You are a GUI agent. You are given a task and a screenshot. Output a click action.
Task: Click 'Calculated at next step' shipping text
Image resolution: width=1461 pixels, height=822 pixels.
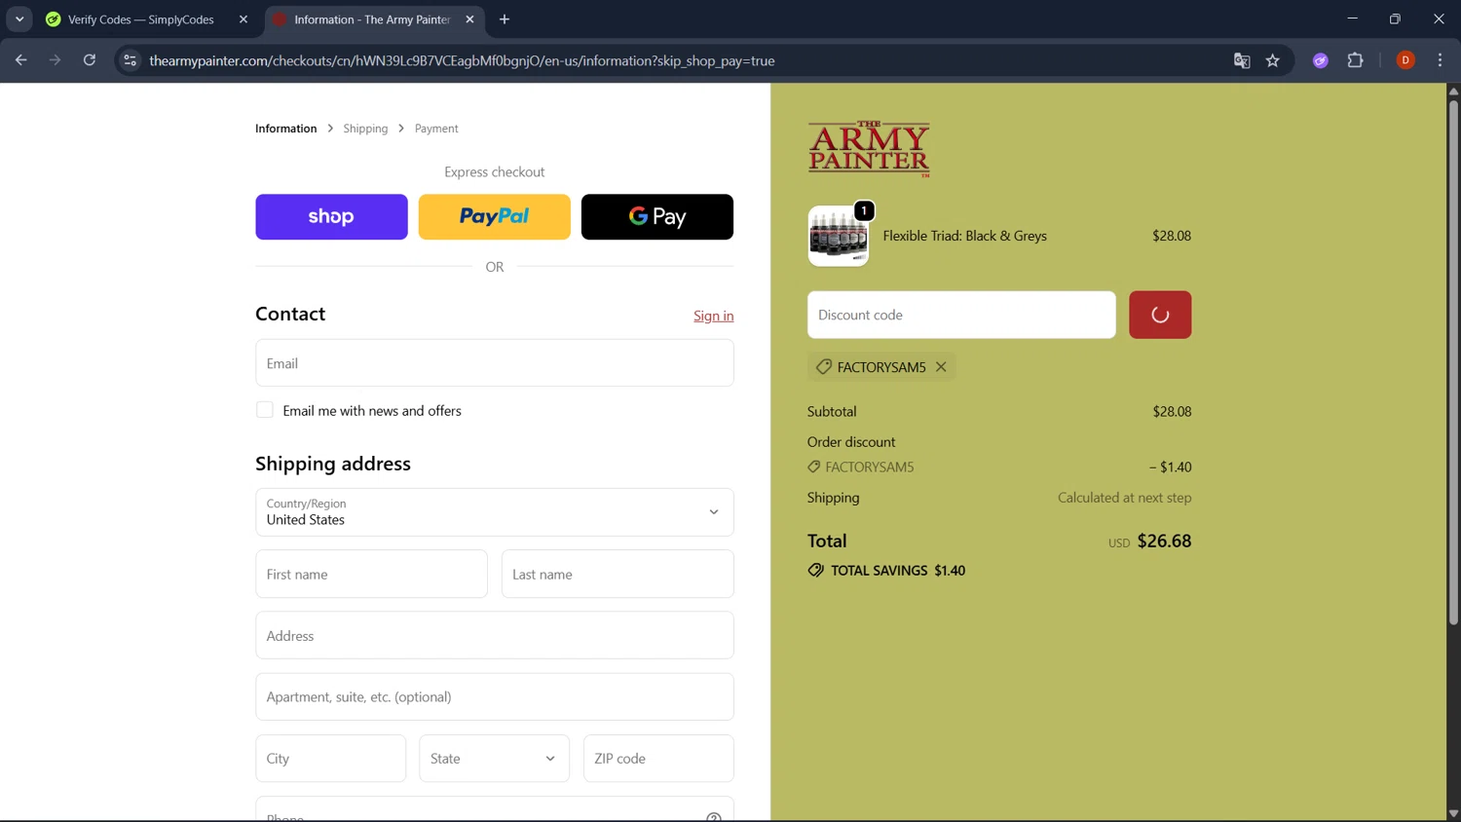point(1125,498)
